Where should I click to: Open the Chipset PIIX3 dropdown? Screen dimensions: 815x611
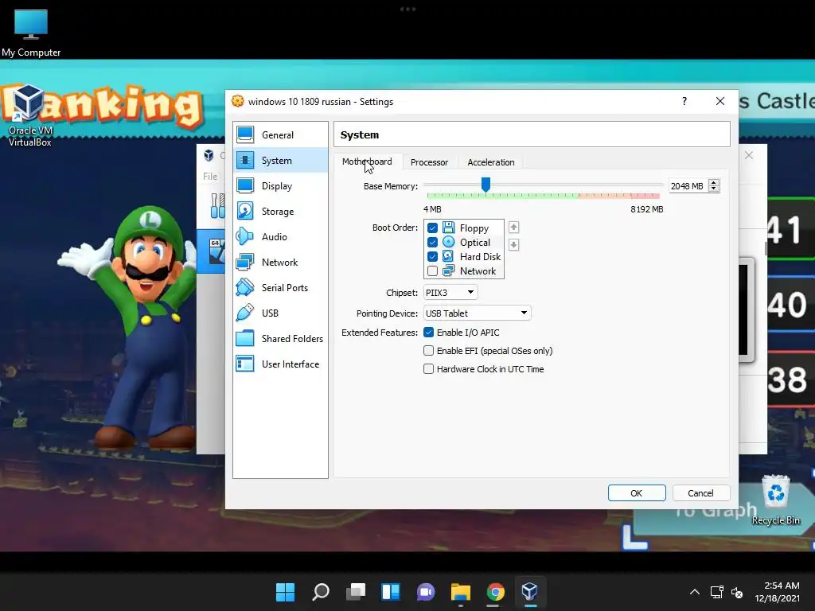click(450, 293)
